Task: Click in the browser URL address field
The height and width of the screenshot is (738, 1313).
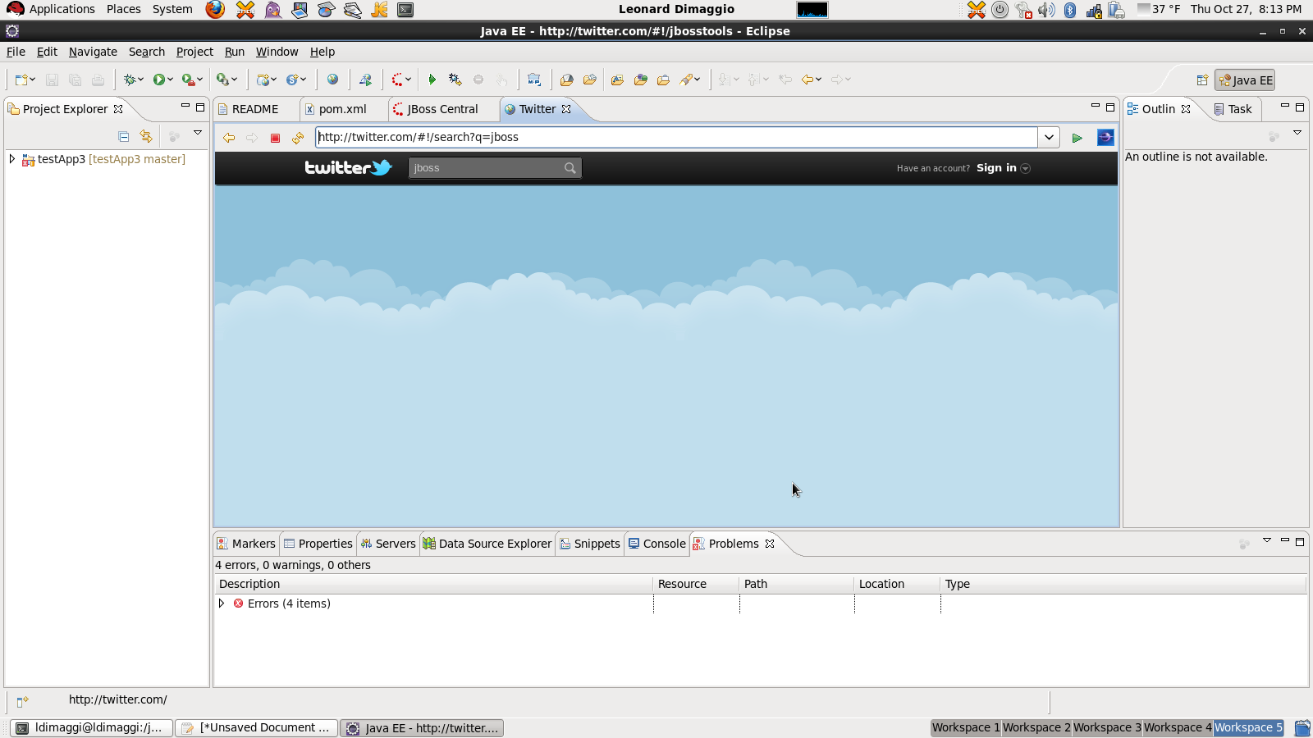Action: [x=676, y=138]
